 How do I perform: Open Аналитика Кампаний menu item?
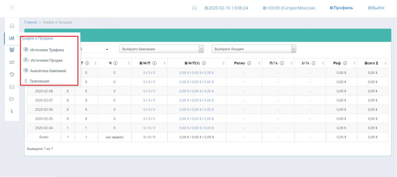tap(48, 71)
